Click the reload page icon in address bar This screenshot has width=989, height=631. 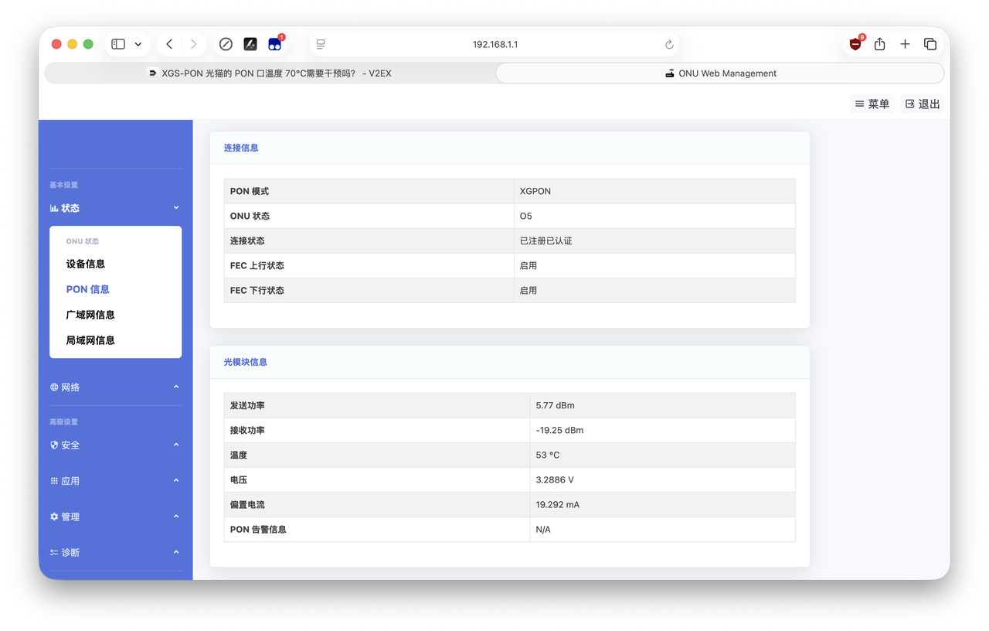click(x=669, y=45)
